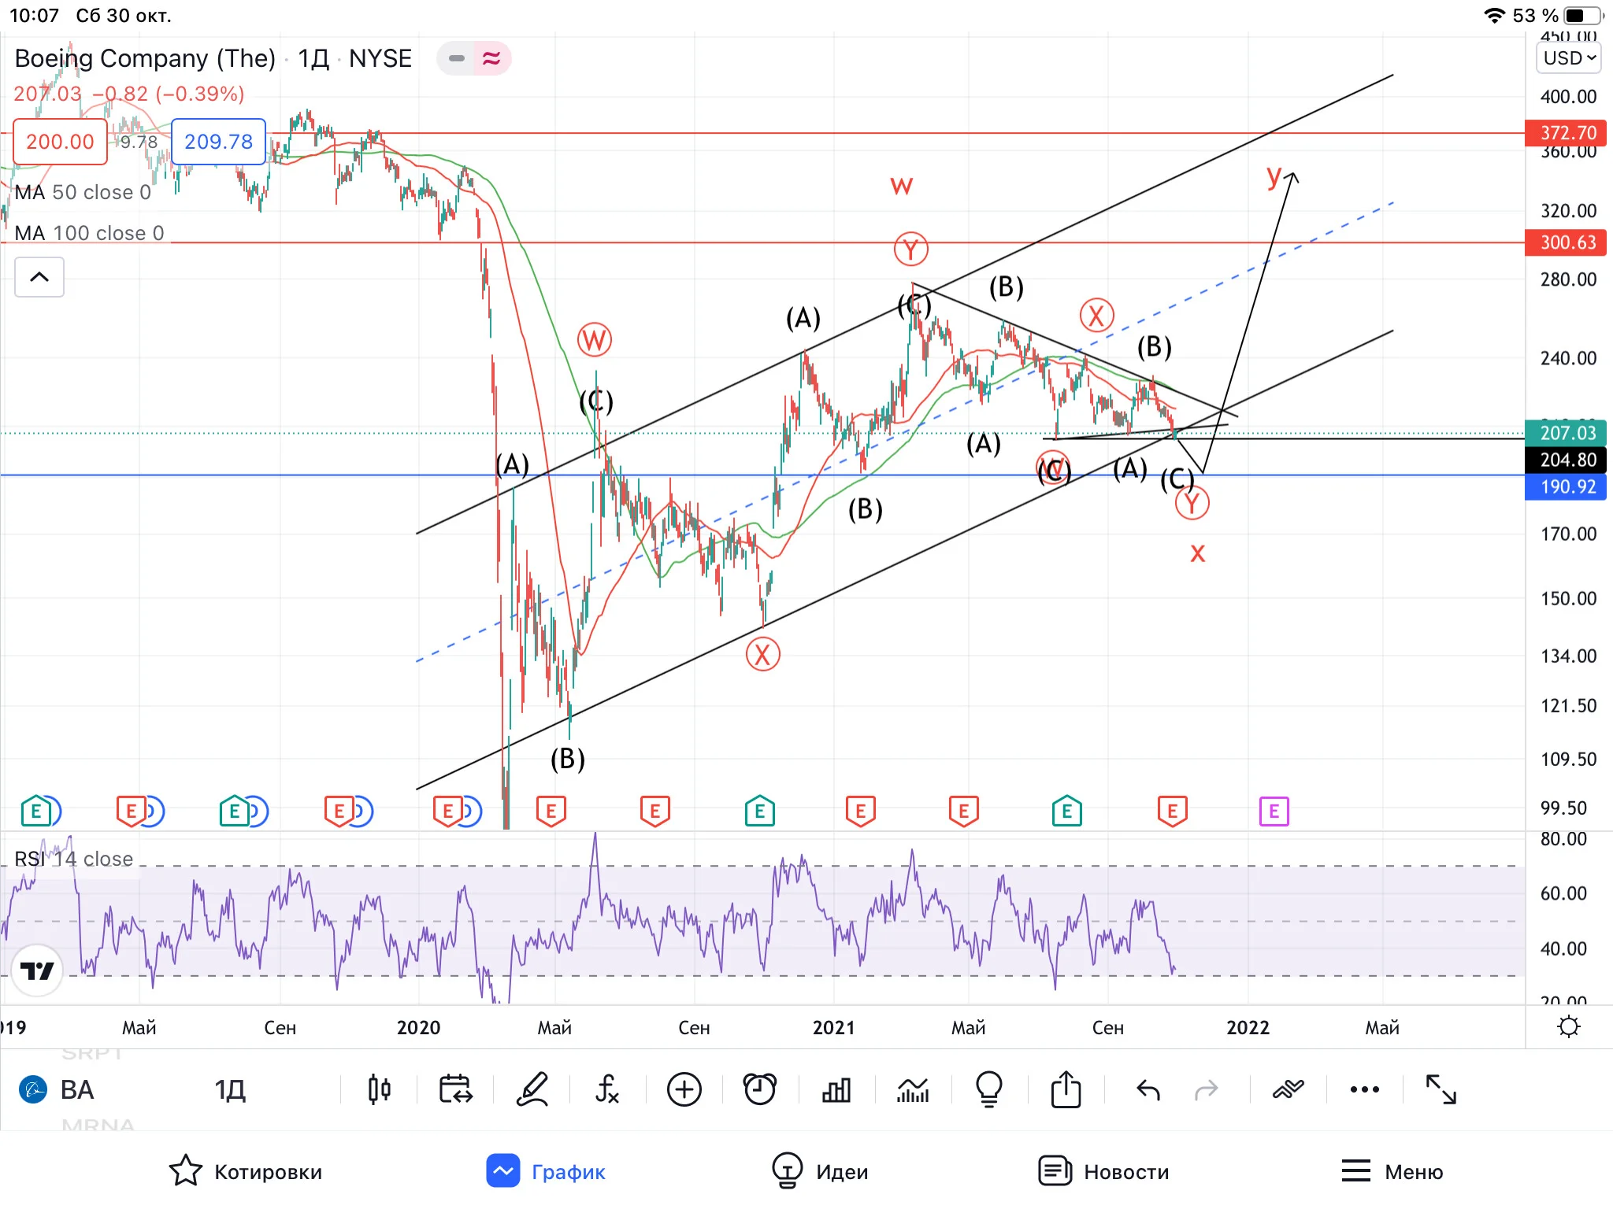Open the green earnings marker near 2021
The image size is (1613, 1209).
[x=759, y=811]
